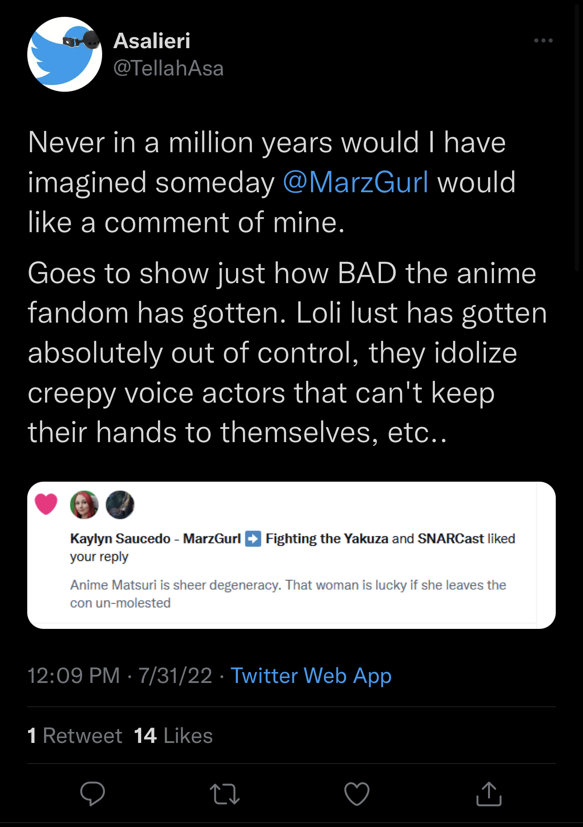Tap the reply speech bubble icon
The height and width of the screenshot is (827, 583).
point(93,794)
